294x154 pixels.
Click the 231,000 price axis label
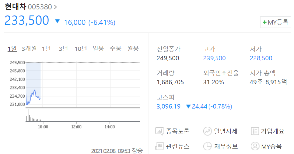tap(17, 104)
